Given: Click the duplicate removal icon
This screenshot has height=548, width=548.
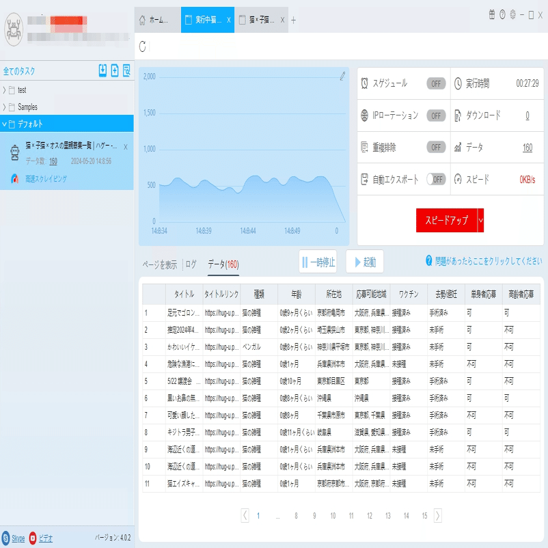Looking at the screenshot, I should (x=364, y=147).
